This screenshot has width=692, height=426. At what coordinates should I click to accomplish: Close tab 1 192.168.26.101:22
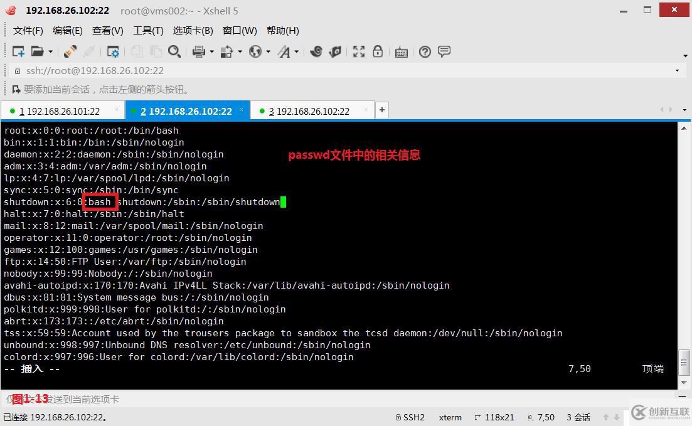[x=117, y=109]
